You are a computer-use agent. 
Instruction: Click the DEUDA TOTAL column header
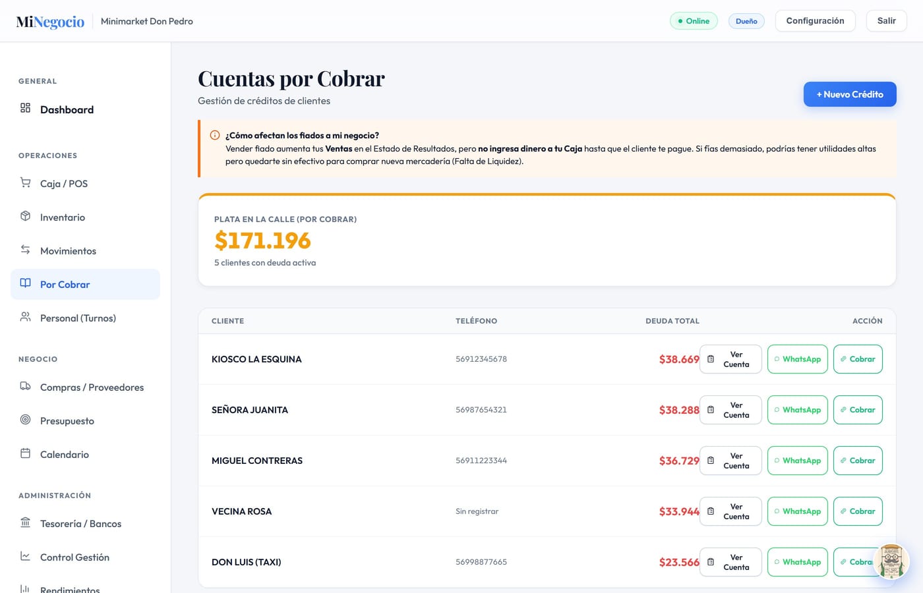click(672, 321)
